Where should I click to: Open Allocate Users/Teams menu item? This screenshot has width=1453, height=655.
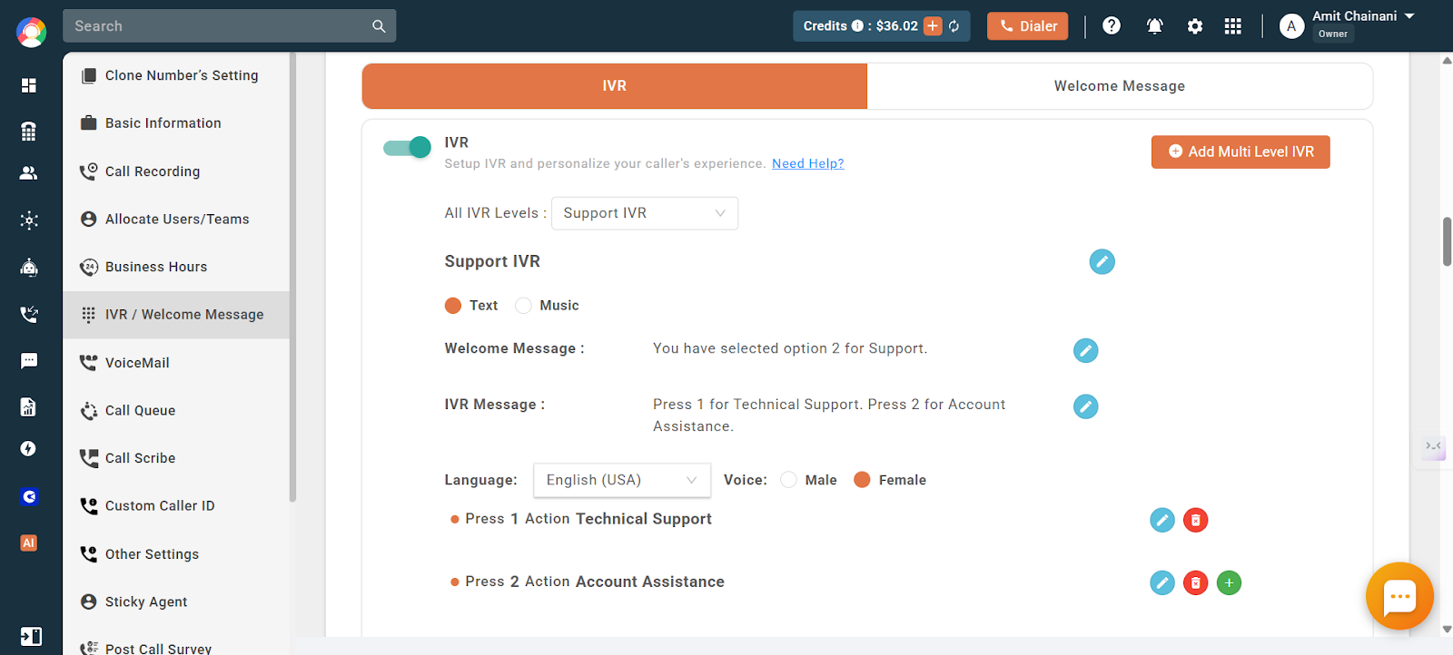pos(176,220)
